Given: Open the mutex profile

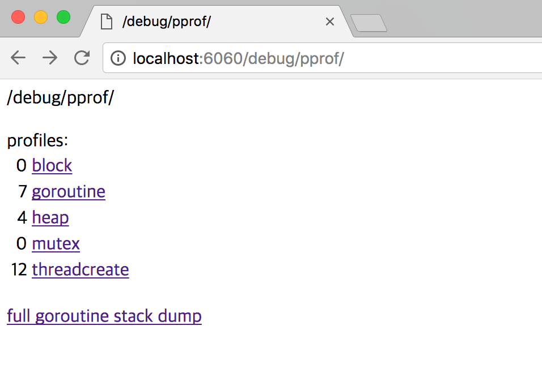Looking at the screenshot, I should click(x=56, y=243).
